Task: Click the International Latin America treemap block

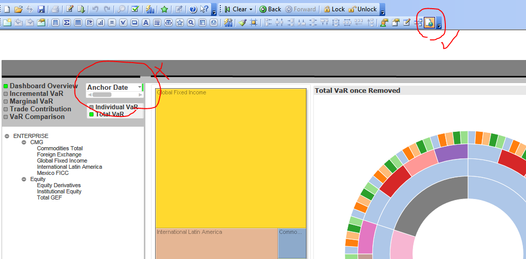Action: click(217, 244)
